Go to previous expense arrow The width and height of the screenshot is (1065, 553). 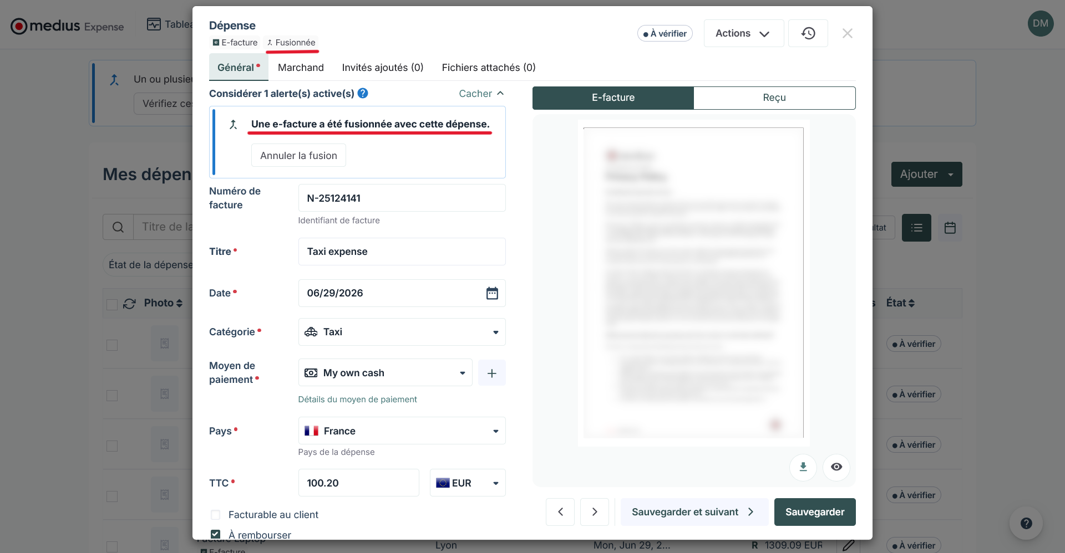coord(560,512)
